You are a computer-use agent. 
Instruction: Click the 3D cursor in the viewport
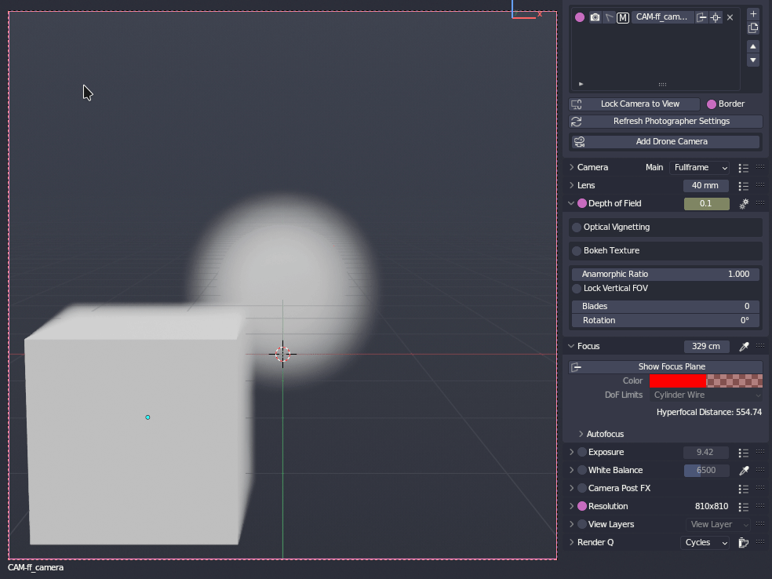[x=282, y=354]
